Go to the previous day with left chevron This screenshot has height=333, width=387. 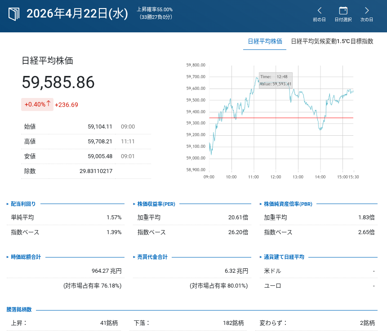(320, 11)
